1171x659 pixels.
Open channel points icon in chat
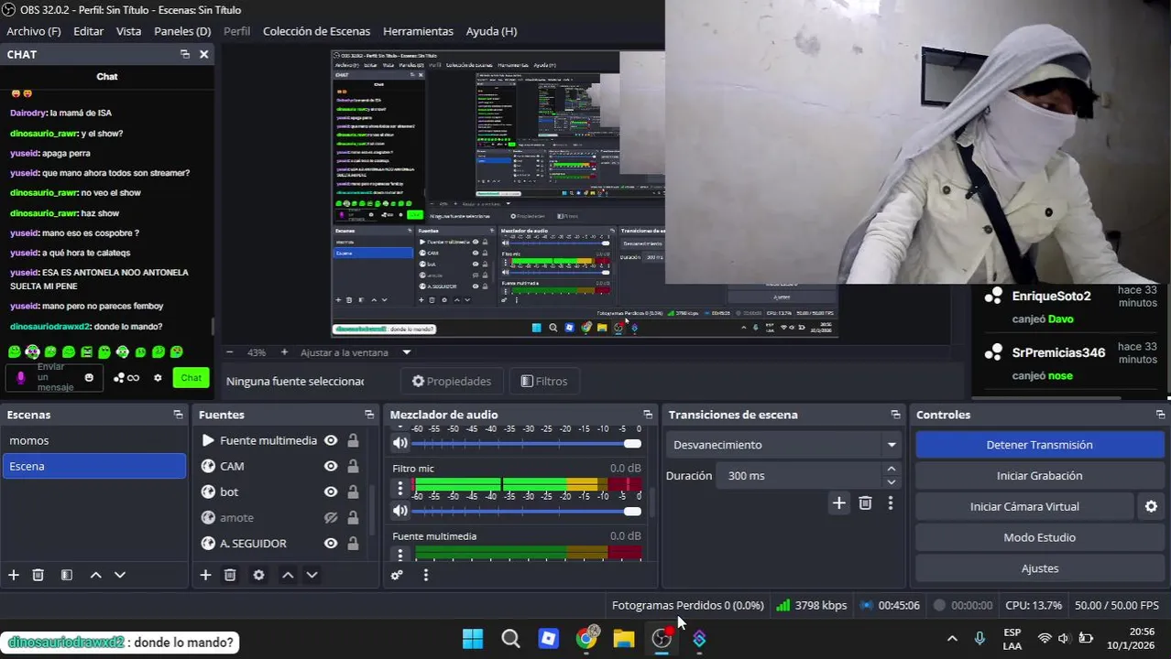(126, 377)
